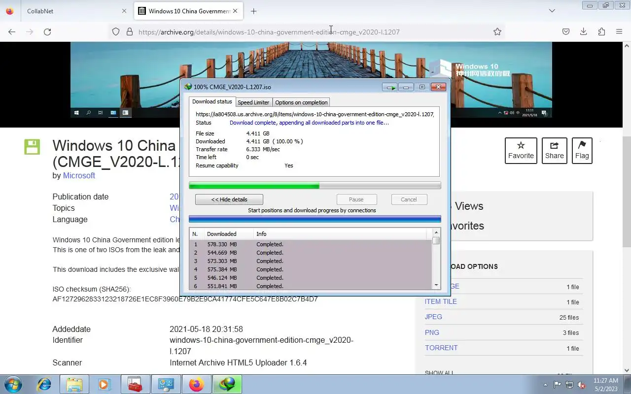Viewport: 631px width, 394px height.
Task: Click the tracking protection shield icon
Action: 116,32
